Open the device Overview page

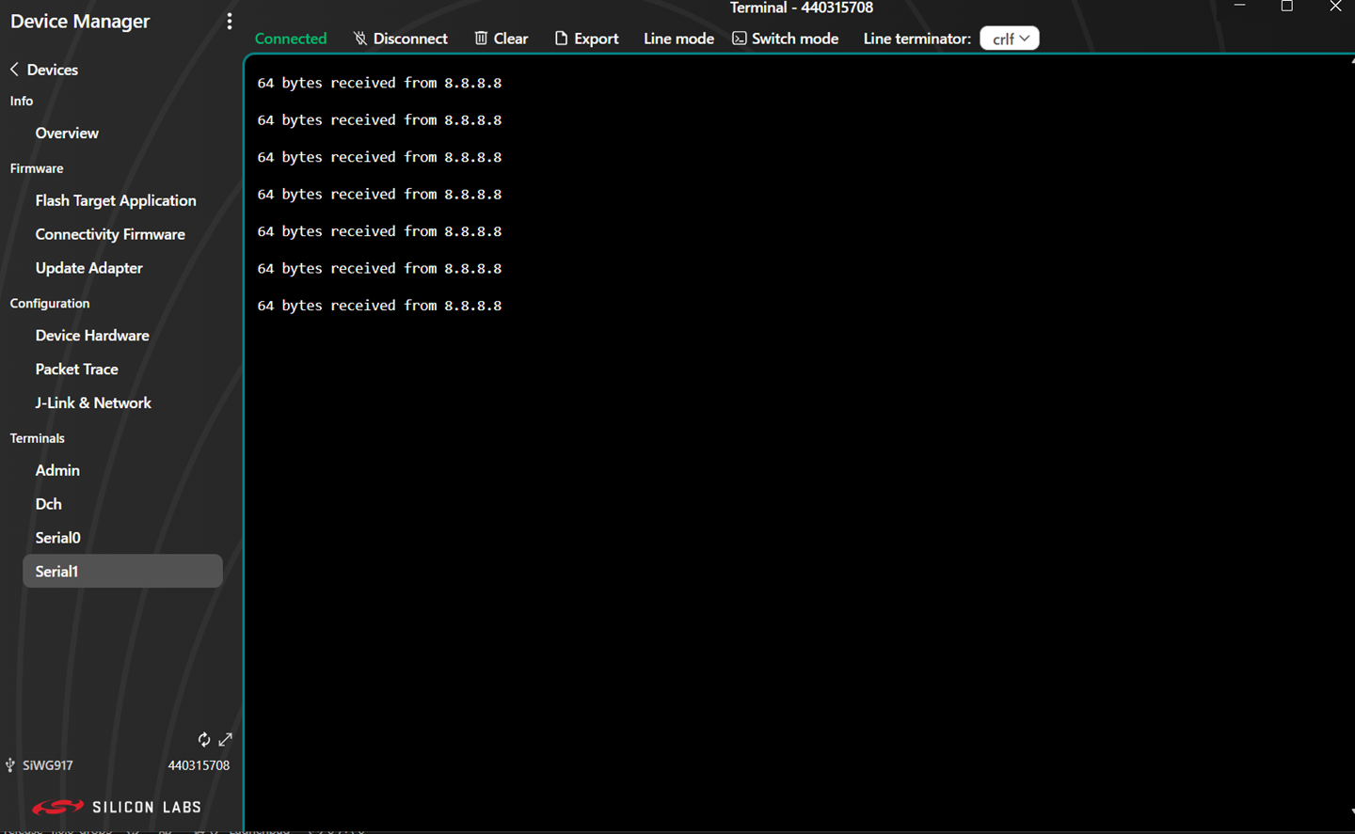pos(67,133)
